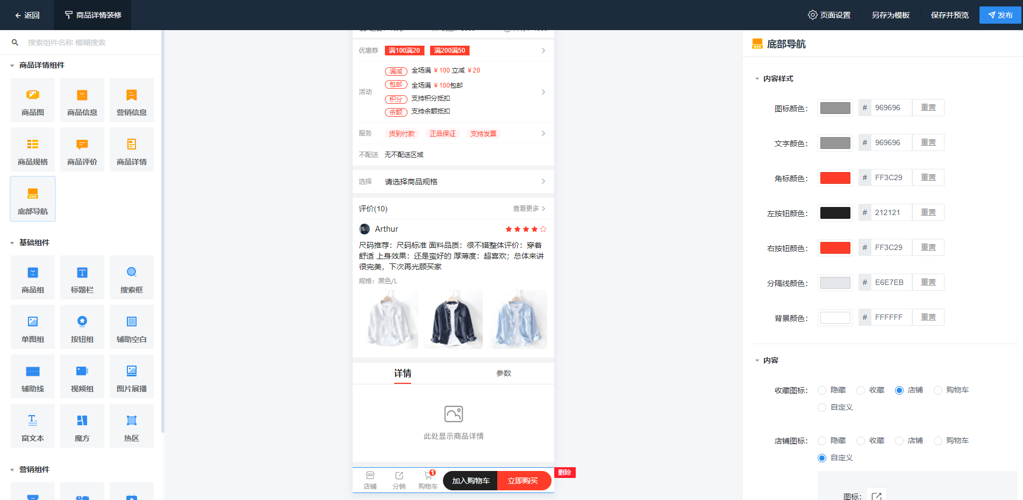Open the dark striped shirt review photo
Screen dimensions: 1023x500
(453, 319)
